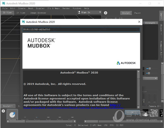Select the Sculpt brush tool
This screenshot has height=128, width=164.
pos(12,115)
